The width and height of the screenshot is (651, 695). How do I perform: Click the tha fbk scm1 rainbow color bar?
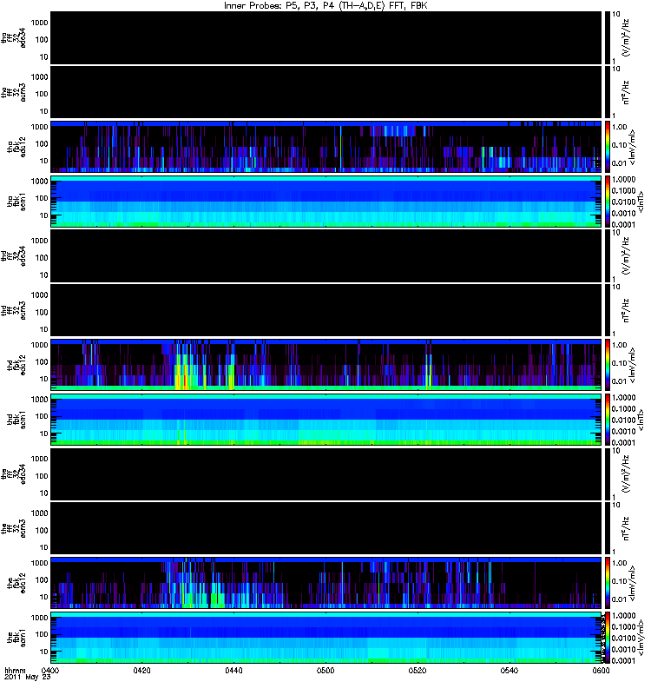pos(607,202)
